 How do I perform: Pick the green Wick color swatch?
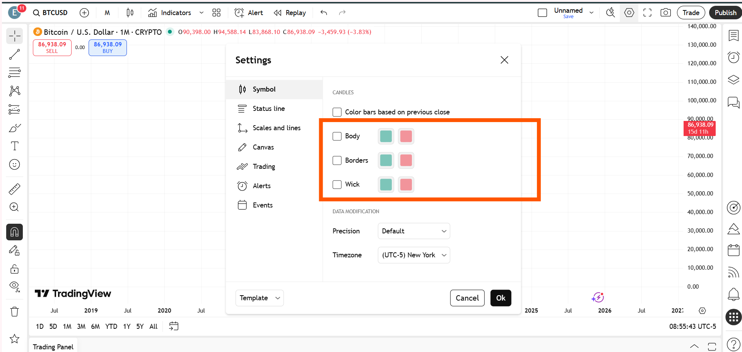386,185
